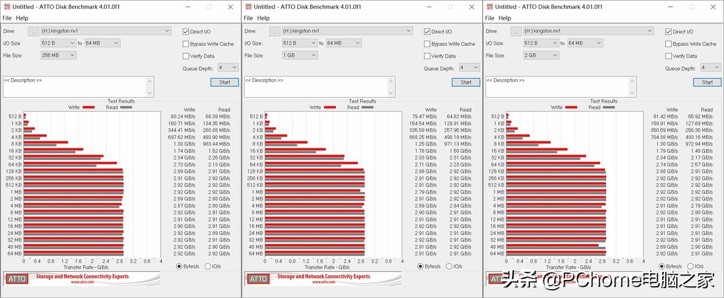Viewport: 724px width, 298px height.
Task: Open the Help menu in the 1 GB window
Action: pos(263,18)
